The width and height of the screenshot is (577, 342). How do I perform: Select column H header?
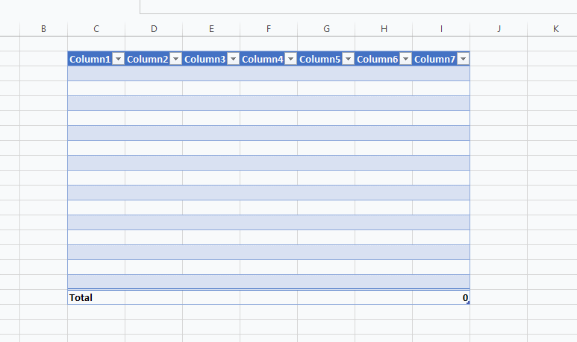pos(384,29)
